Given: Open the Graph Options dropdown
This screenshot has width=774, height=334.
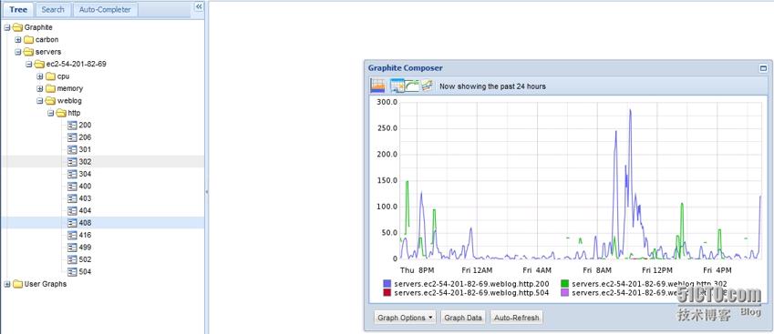Looking at the screenshot, I should tap(405, 318).
